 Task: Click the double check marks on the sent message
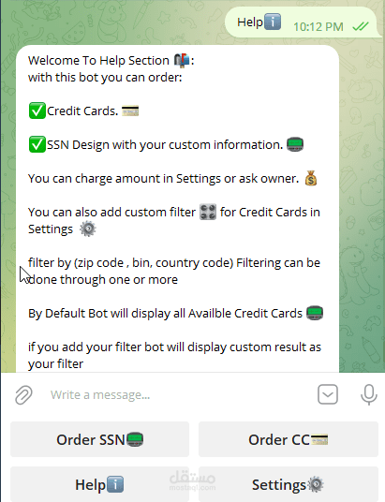tap(361, 26)
